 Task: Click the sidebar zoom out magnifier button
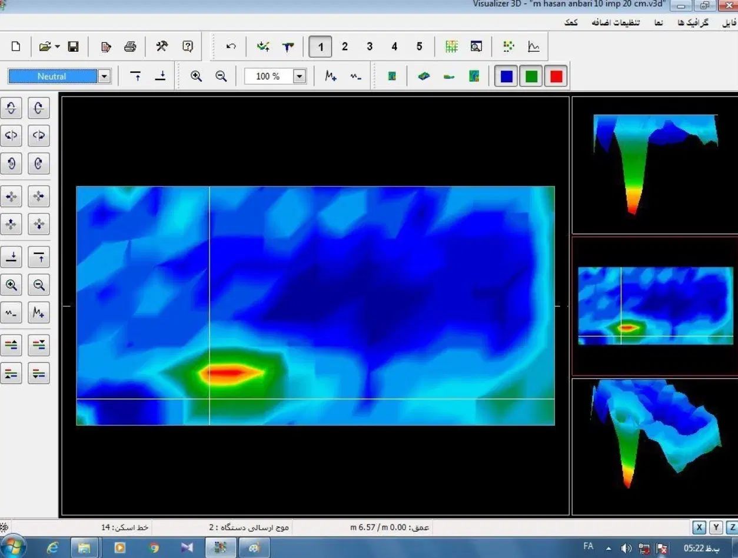click(x=39, y=285)
